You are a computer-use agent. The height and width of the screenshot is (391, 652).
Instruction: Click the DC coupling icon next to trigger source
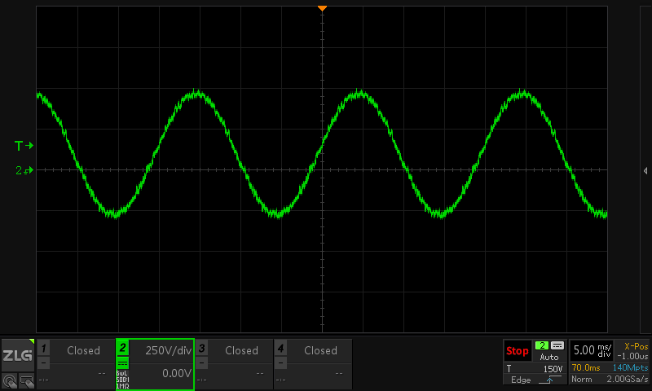[x=557, y=345]
